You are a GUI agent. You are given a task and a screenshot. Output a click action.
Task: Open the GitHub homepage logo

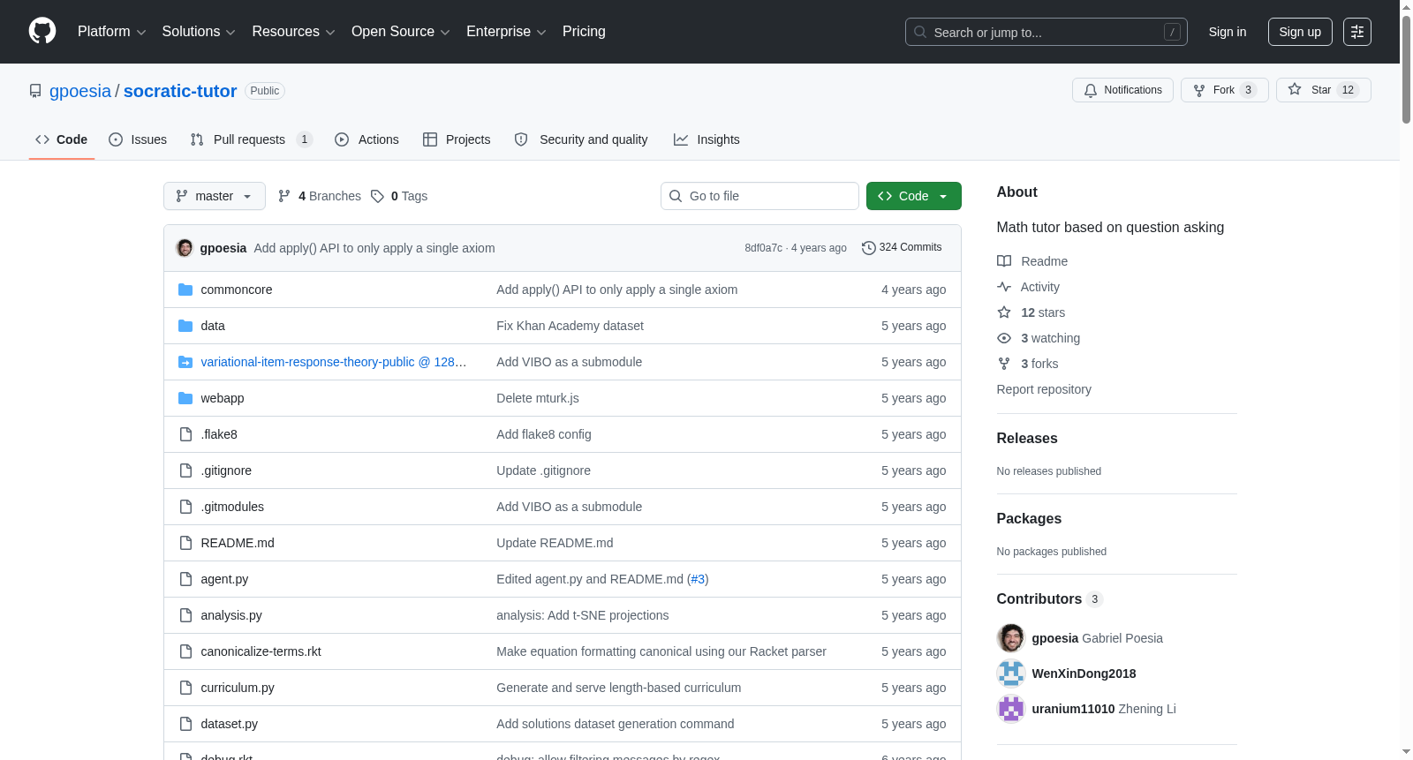pos(42,32)
